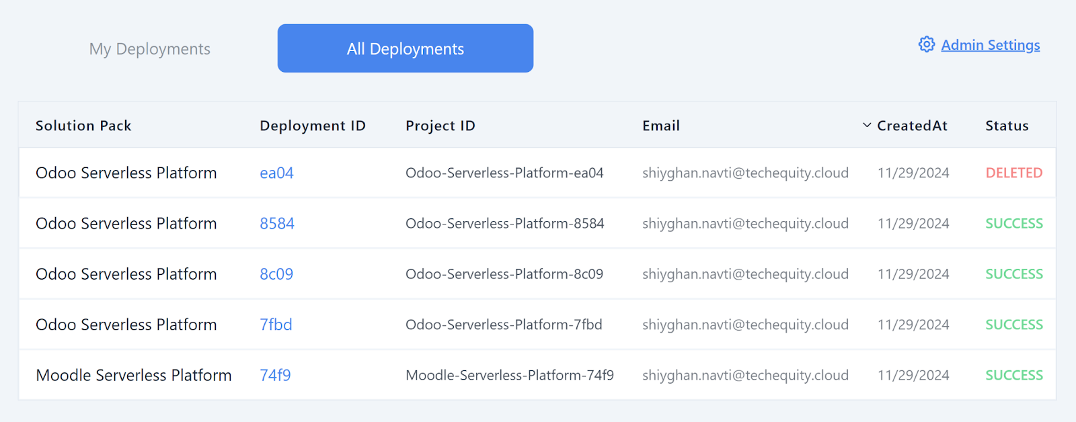Select project ID Moodle-Serverless-Platform-74f9
1076x422 pixels.
coord(510,375)
